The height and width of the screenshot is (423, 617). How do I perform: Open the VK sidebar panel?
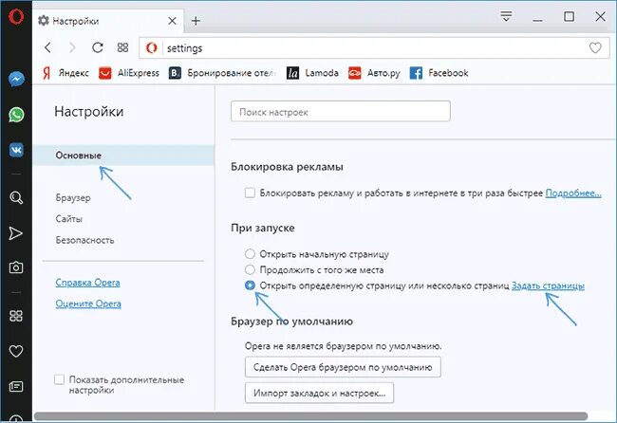[16, 150]
